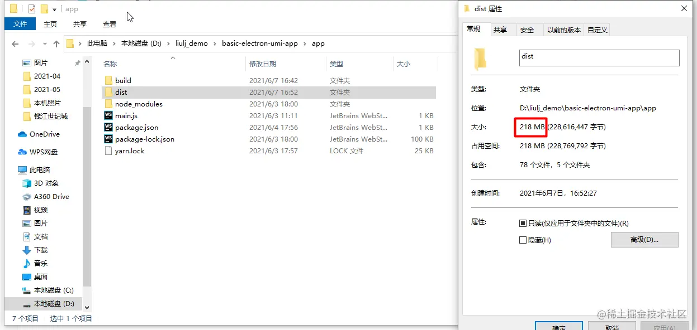Viewport: 697px width, 330px height.
Task: Select package.json WebStorm file icon
Action: (x=108, y=127)
